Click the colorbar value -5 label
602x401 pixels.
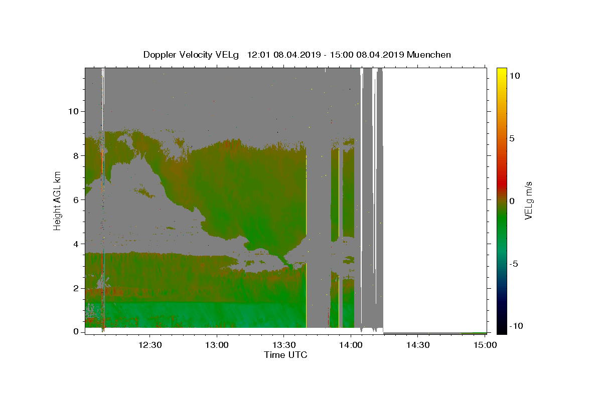(513, 264)
